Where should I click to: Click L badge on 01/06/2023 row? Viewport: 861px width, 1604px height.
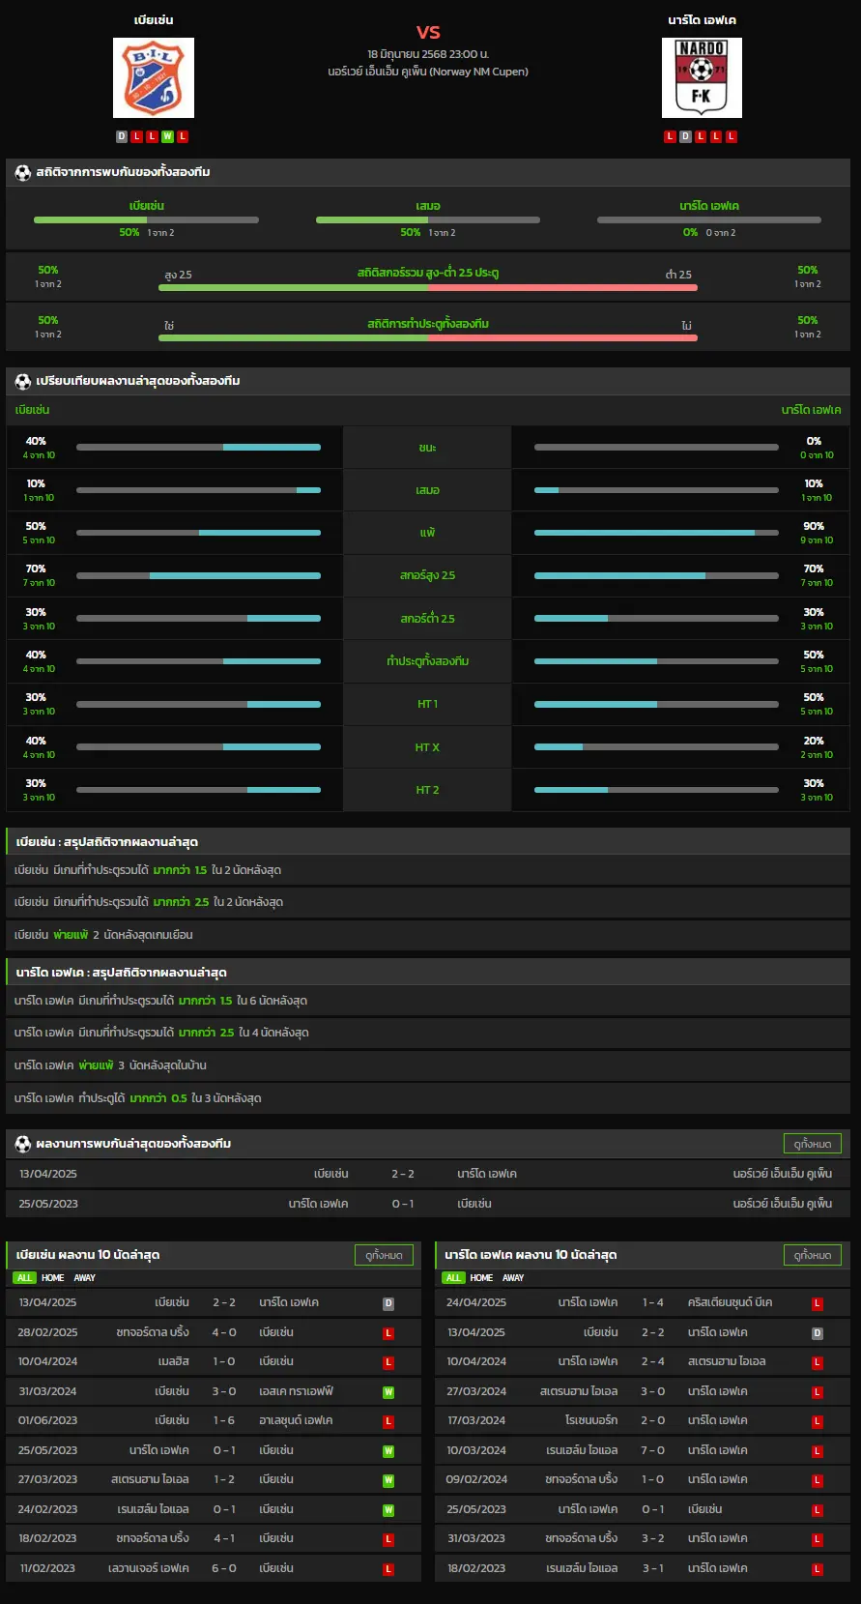tap(388, 1421)
